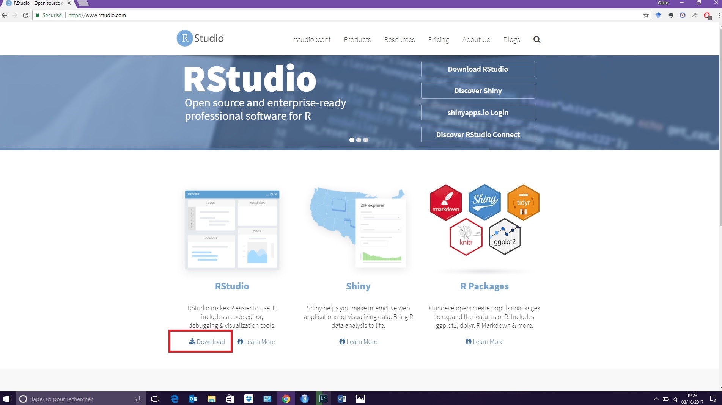Open Photos app on taskbar
Viewport: 722px width, 405px height.
tap(360, 399)
